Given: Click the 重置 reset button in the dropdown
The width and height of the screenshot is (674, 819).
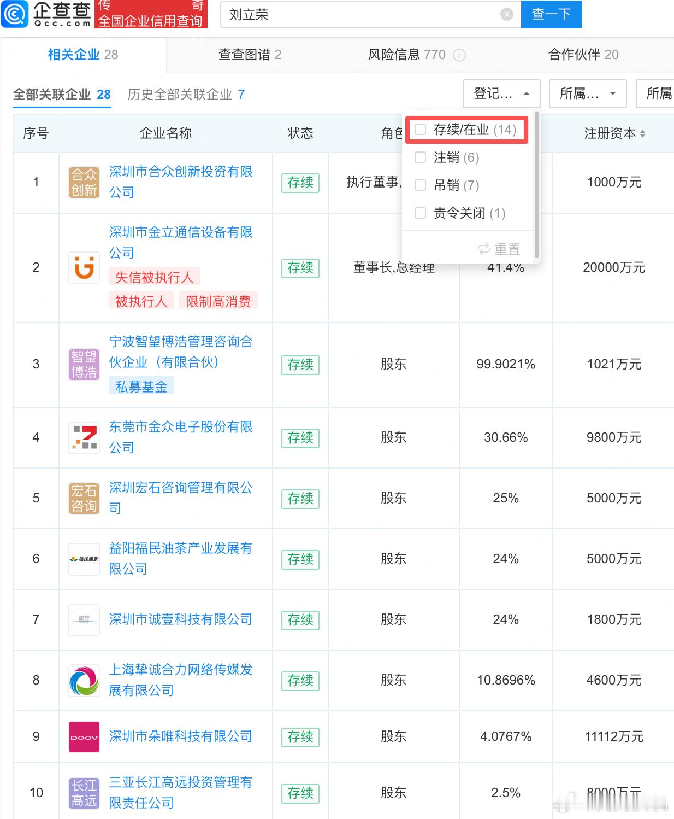Looking at the screenshot, I should pos(499,249).
